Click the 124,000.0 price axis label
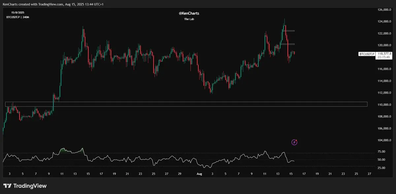The width and height of the screenshot is (396, 194). pos(384,22)
